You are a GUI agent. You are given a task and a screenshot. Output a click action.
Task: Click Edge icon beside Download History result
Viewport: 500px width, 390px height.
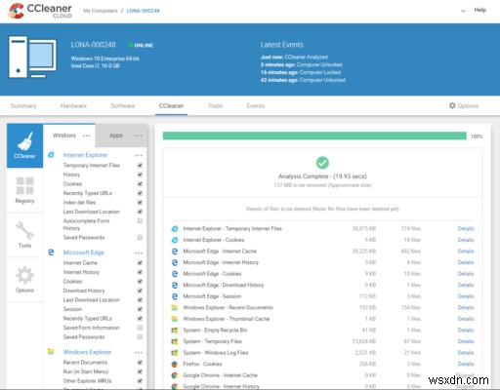[x=175, y=285]
